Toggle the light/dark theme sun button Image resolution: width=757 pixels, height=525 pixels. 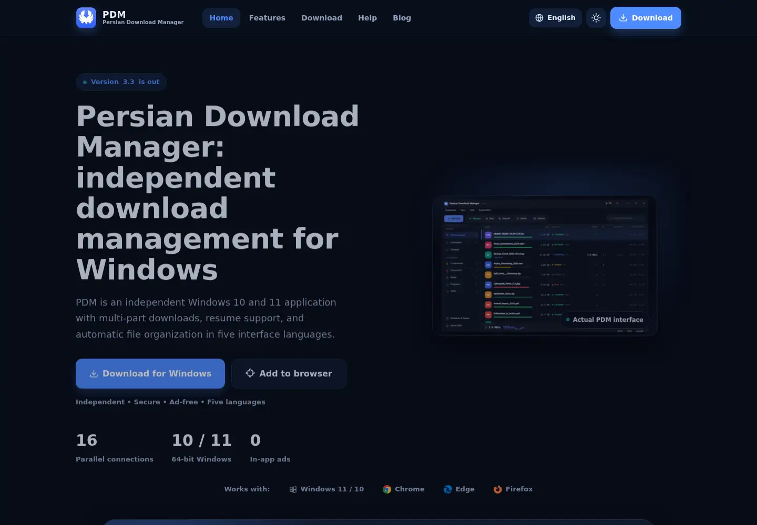point(596,18)
